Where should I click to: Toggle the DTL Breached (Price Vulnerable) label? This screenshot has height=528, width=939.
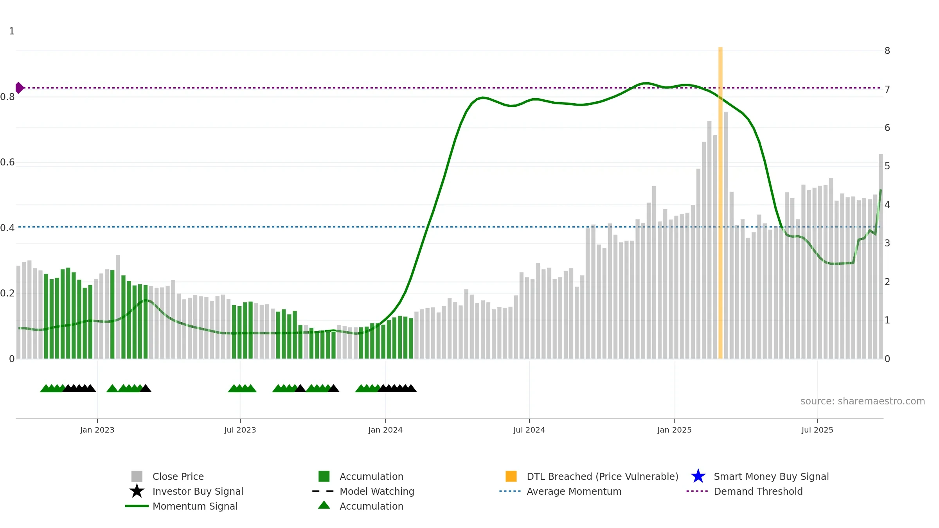pyautogui.click(x=603, y=476)
